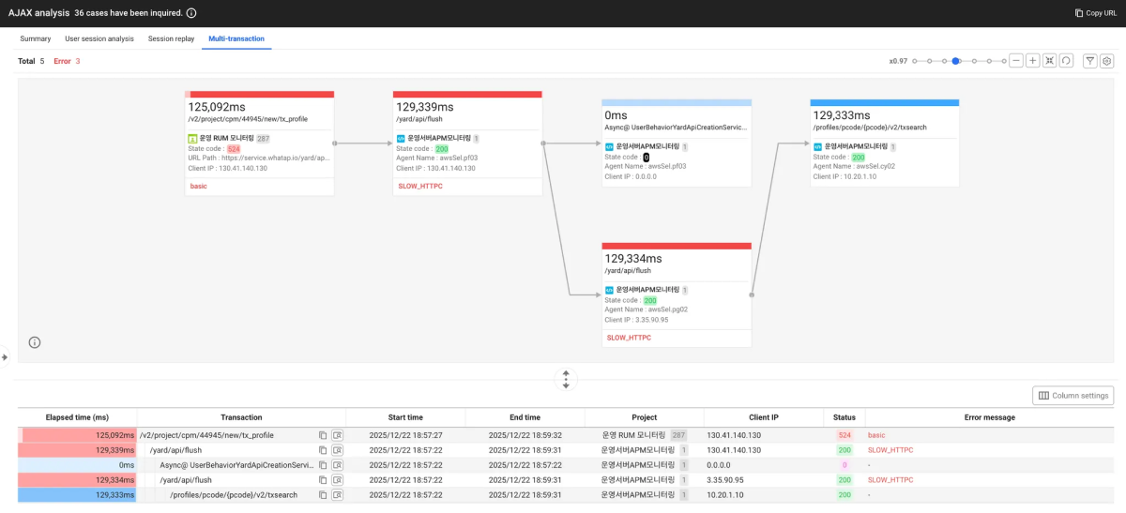Sort by Transaction column header
The image size is (1126, 513).
point(241,417)
